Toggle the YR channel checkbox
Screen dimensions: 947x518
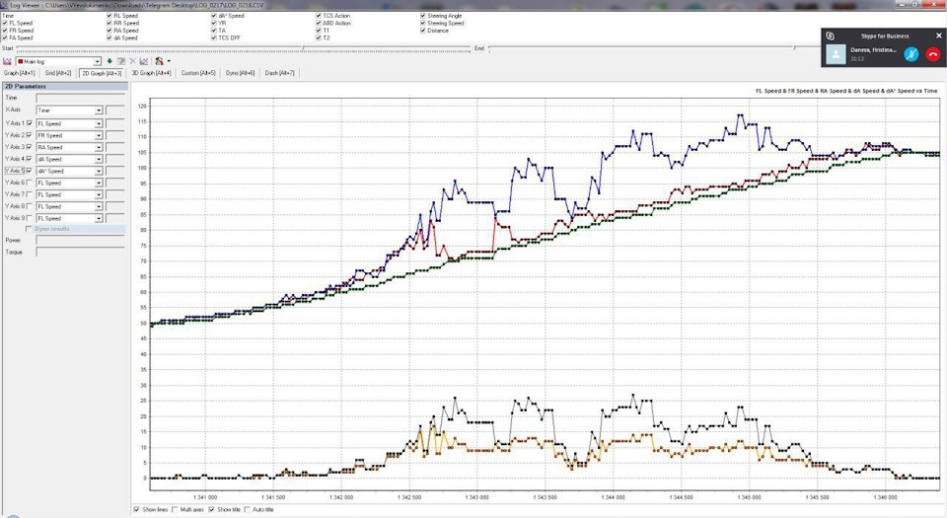(x=214, y=23)
